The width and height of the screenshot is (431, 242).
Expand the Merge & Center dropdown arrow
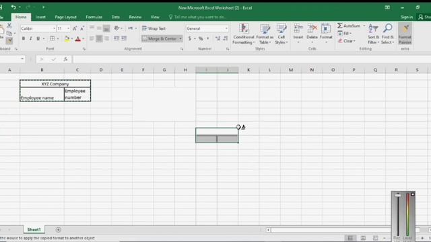pos(180,39)
